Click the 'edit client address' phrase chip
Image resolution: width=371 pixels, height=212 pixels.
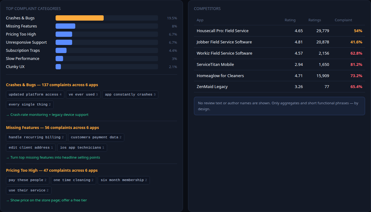(x=31, y=148)
